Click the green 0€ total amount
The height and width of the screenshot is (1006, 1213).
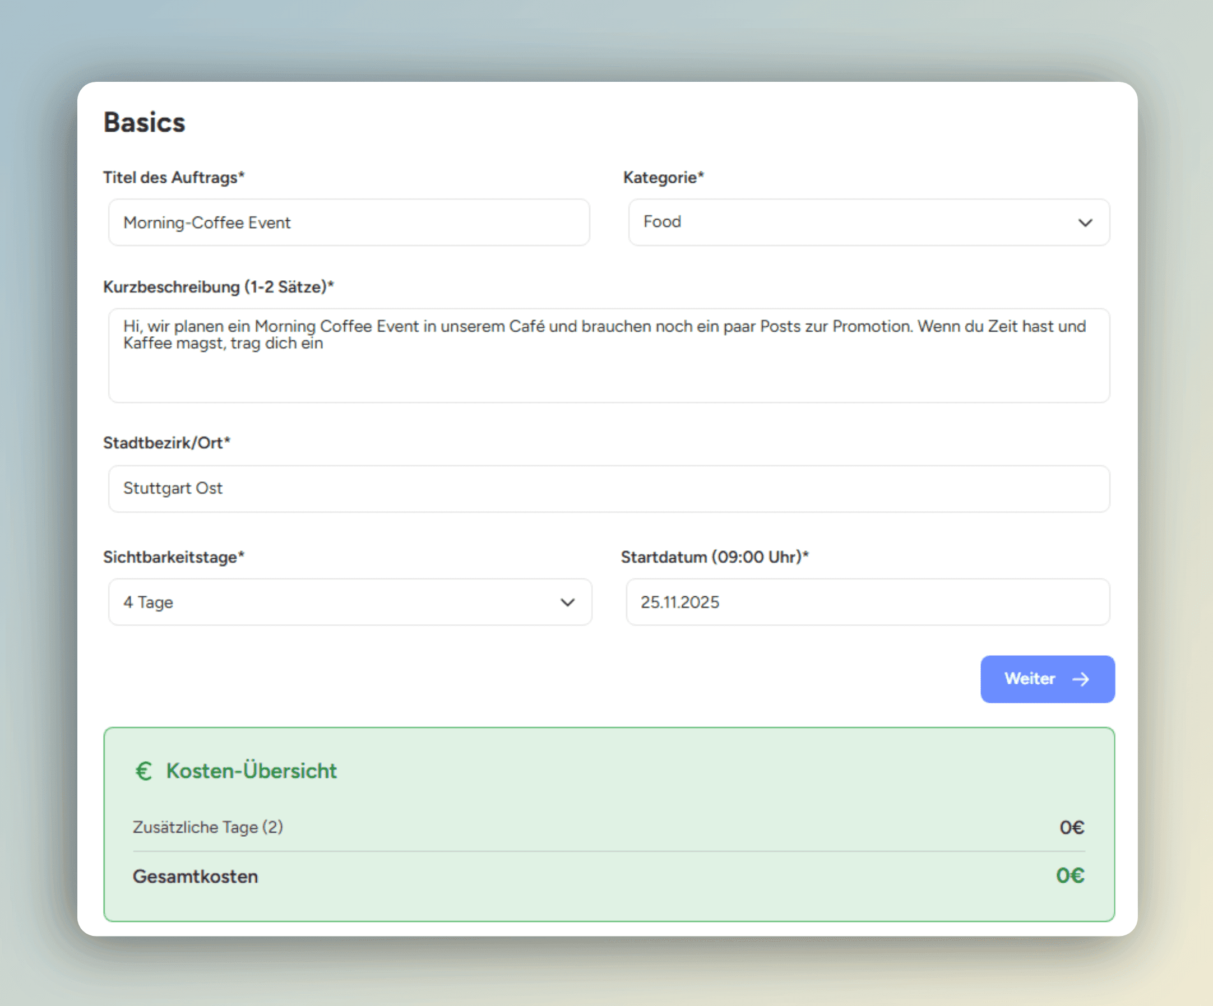[x=1070, y=876]
